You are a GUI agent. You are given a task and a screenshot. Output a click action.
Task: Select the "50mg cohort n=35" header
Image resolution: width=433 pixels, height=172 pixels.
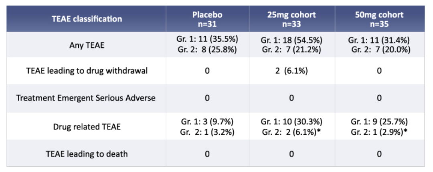(379, 19)
